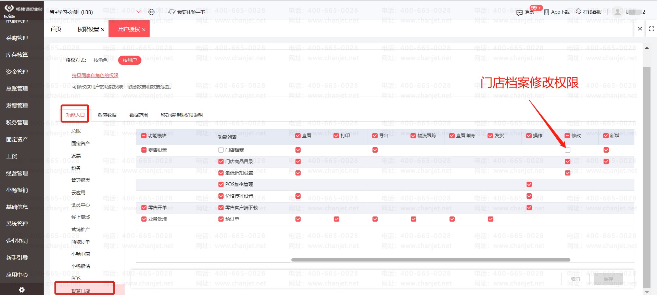Click the user avatar icon
The height and width of the screenshot is (295, 657).
coord(617,12)
